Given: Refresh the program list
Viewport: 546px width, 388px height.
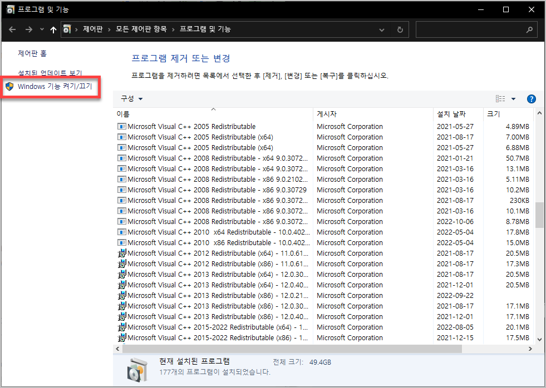Looking at the screenshot, I should click(x=400, y=29).
